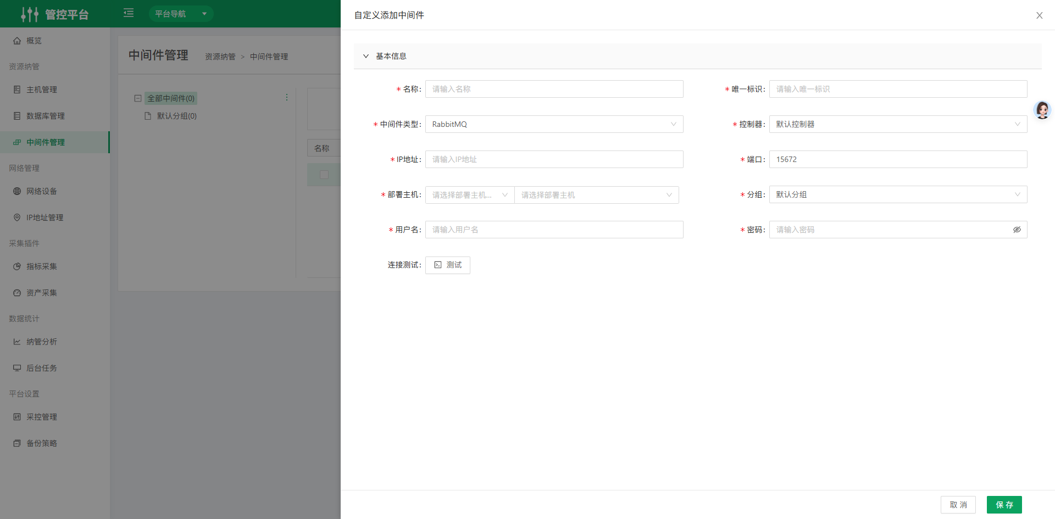Click the 唯一标识 input field
Viewport: 1055px width, 519px height.
coord(898,89)
